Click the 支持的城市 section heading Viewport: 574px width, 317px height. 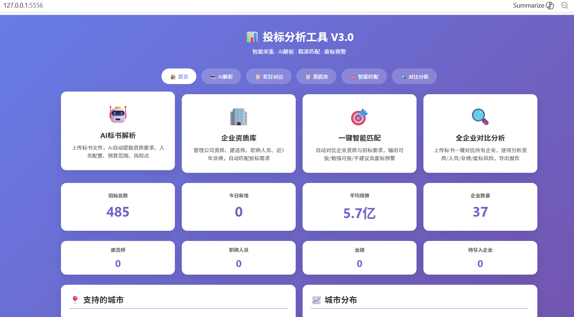coord(103,300)
